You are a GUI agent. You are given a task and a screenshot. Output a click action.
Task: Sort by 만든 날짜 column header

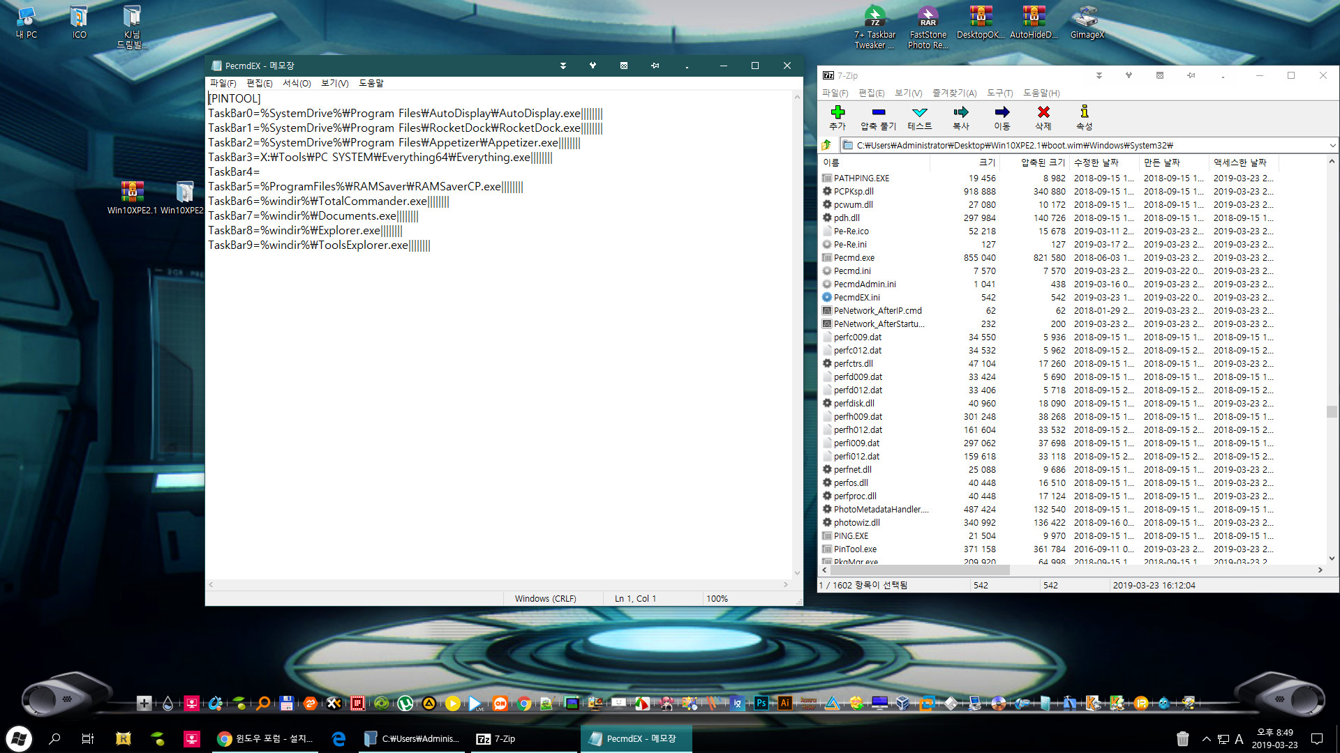(x=1174, y=162)
